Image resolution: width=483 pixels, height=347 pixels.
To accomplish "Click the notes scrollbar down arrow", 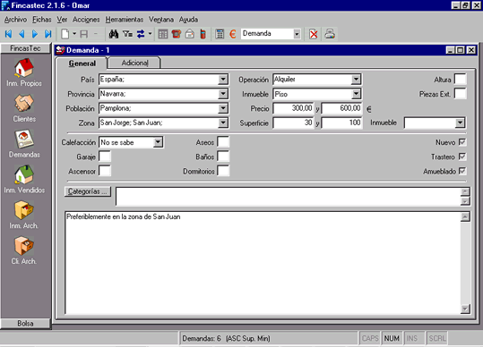I will coord(465,309).
